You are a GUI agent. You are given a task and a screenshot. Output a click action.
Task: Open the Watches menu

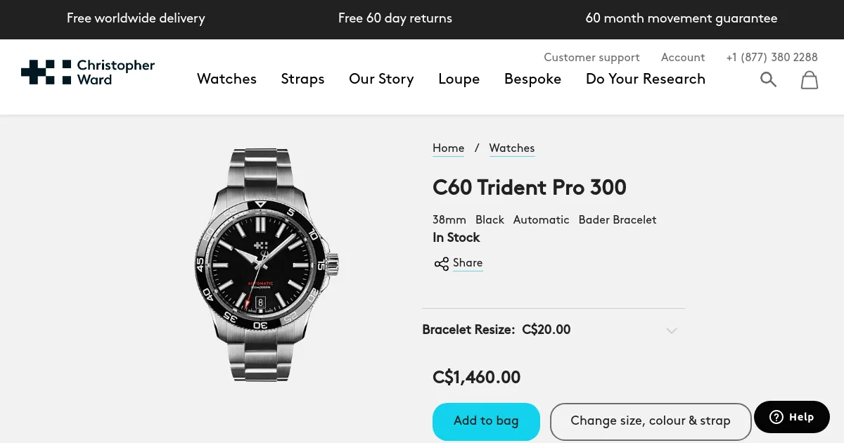[x=226, y=79]
